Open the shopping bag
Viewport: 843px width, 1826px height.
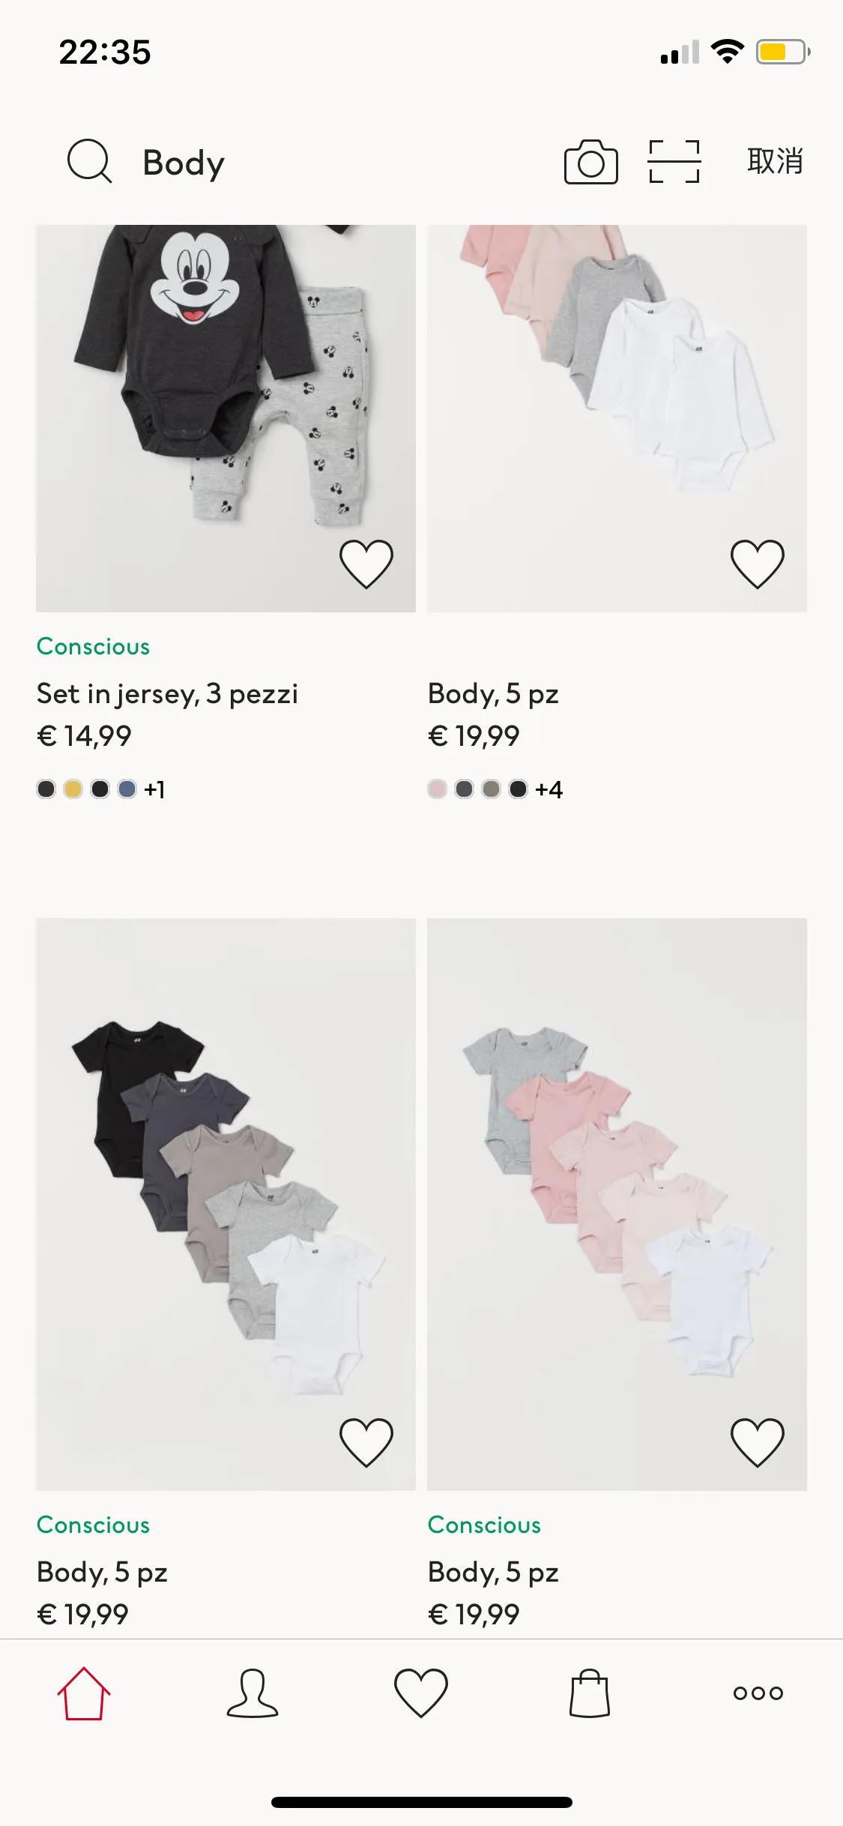590,1693
